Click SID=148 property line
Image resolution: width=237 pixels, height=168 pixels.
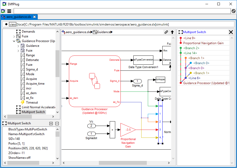14,139
